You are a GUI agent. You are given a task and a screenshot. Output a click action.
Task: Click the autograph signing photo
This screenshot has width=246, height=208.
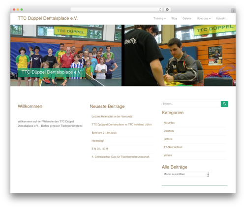180,55
